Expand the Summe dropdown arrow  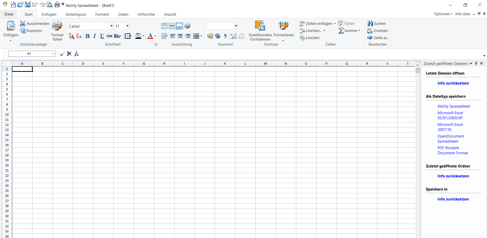pyautogui.click(x=359, y=31)
